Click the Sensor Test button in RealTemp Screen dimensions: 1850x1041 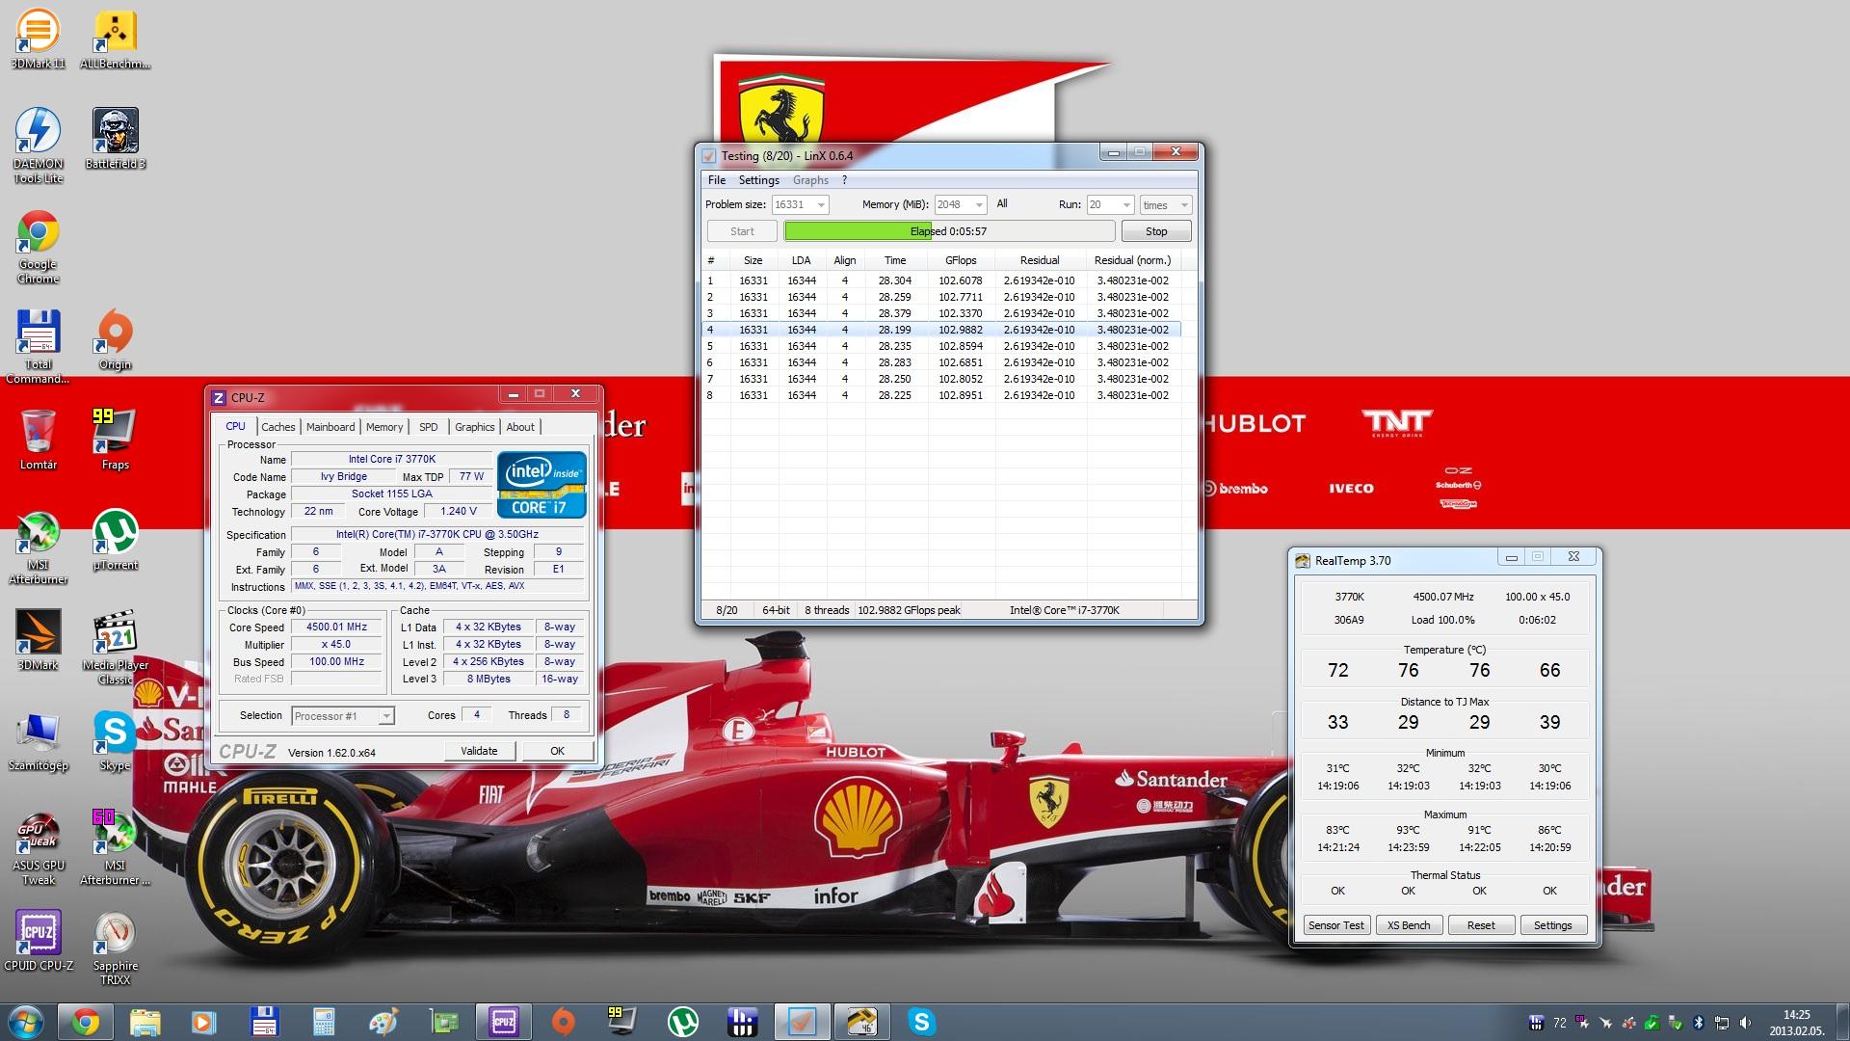(1336, 925)
